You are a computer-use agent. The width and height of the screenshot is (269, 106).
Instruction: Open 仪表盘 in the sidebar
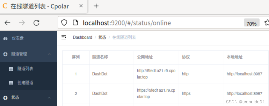tap(28, 38)
